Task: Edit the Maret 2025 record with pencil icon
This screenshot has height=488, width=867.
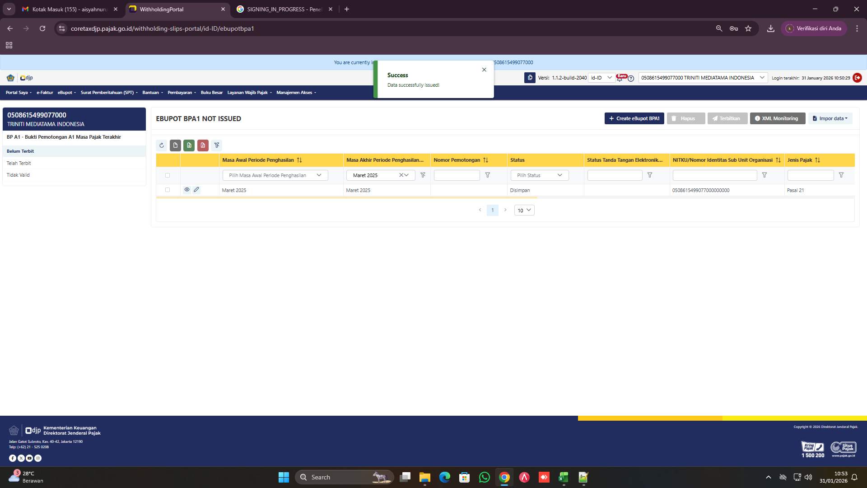Action: [196, 190]
